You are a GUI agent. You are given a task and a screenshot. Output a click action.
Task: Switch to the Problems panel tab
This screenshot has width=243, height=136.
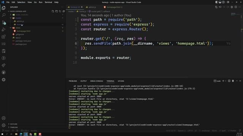pyautogui.click(x=73, y=81)
